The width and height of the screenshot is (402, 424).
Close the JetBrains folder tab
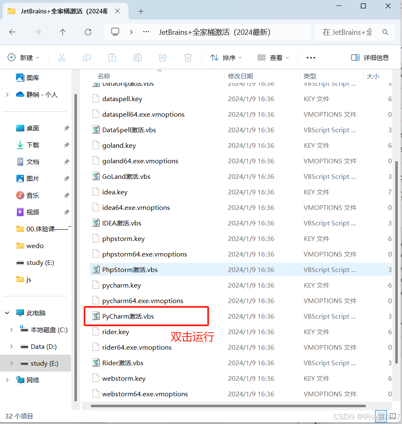tap(117, 11)
